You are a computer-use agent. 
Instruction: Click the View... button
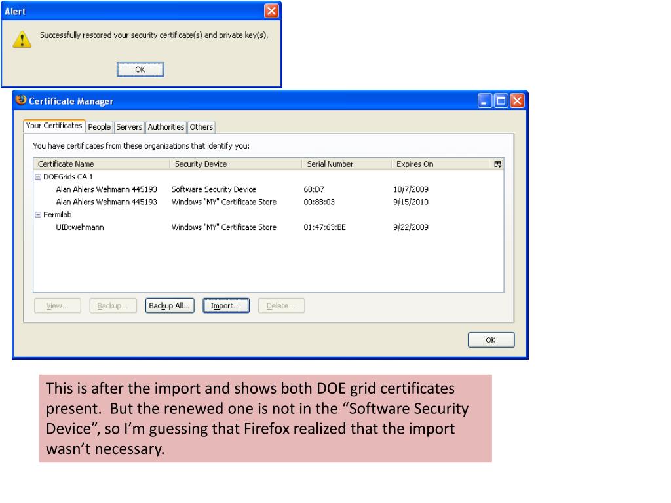(58, 306)
